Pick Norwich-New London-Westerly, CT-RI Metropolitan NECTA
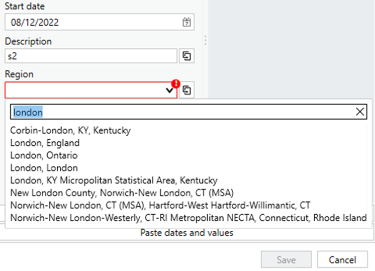The image size is (375, 271). [188, 218]
